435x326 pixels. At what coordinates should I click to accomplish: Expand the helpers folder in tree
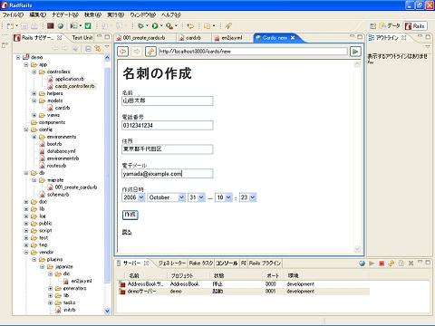tap(34, 93)
